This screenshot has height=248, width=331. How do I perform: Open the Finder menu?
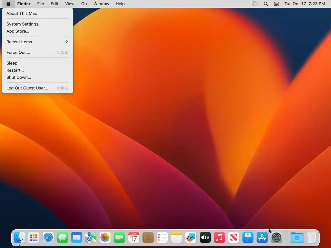coord(24,4)
